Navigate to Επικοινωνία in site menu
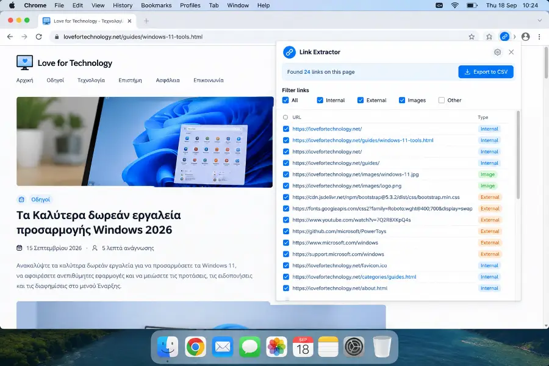 pos(209,80)
